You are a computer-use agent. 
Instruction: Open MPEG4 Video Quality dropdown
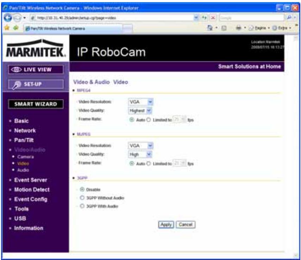click(x=140, y=111)
